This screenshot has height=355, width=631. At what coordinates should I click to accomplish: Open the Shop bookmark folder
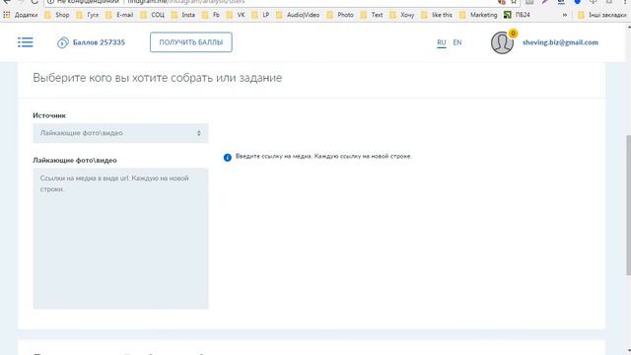coord(57,15)
